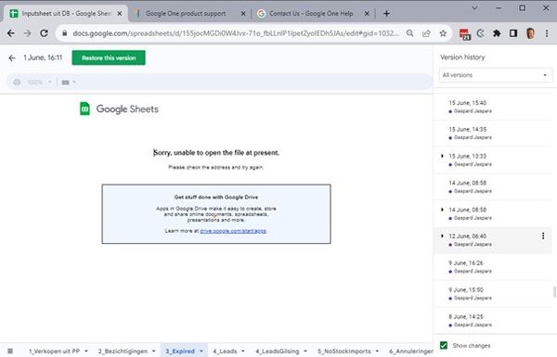Open the Extensions puzzle icon

pyautogui.click(x=497, y=33)
